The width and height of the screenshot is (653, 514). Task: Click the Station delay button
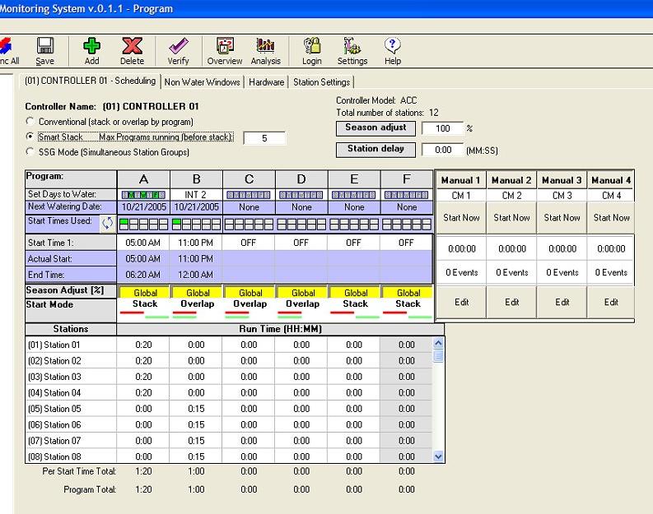[x=375, y=150]
